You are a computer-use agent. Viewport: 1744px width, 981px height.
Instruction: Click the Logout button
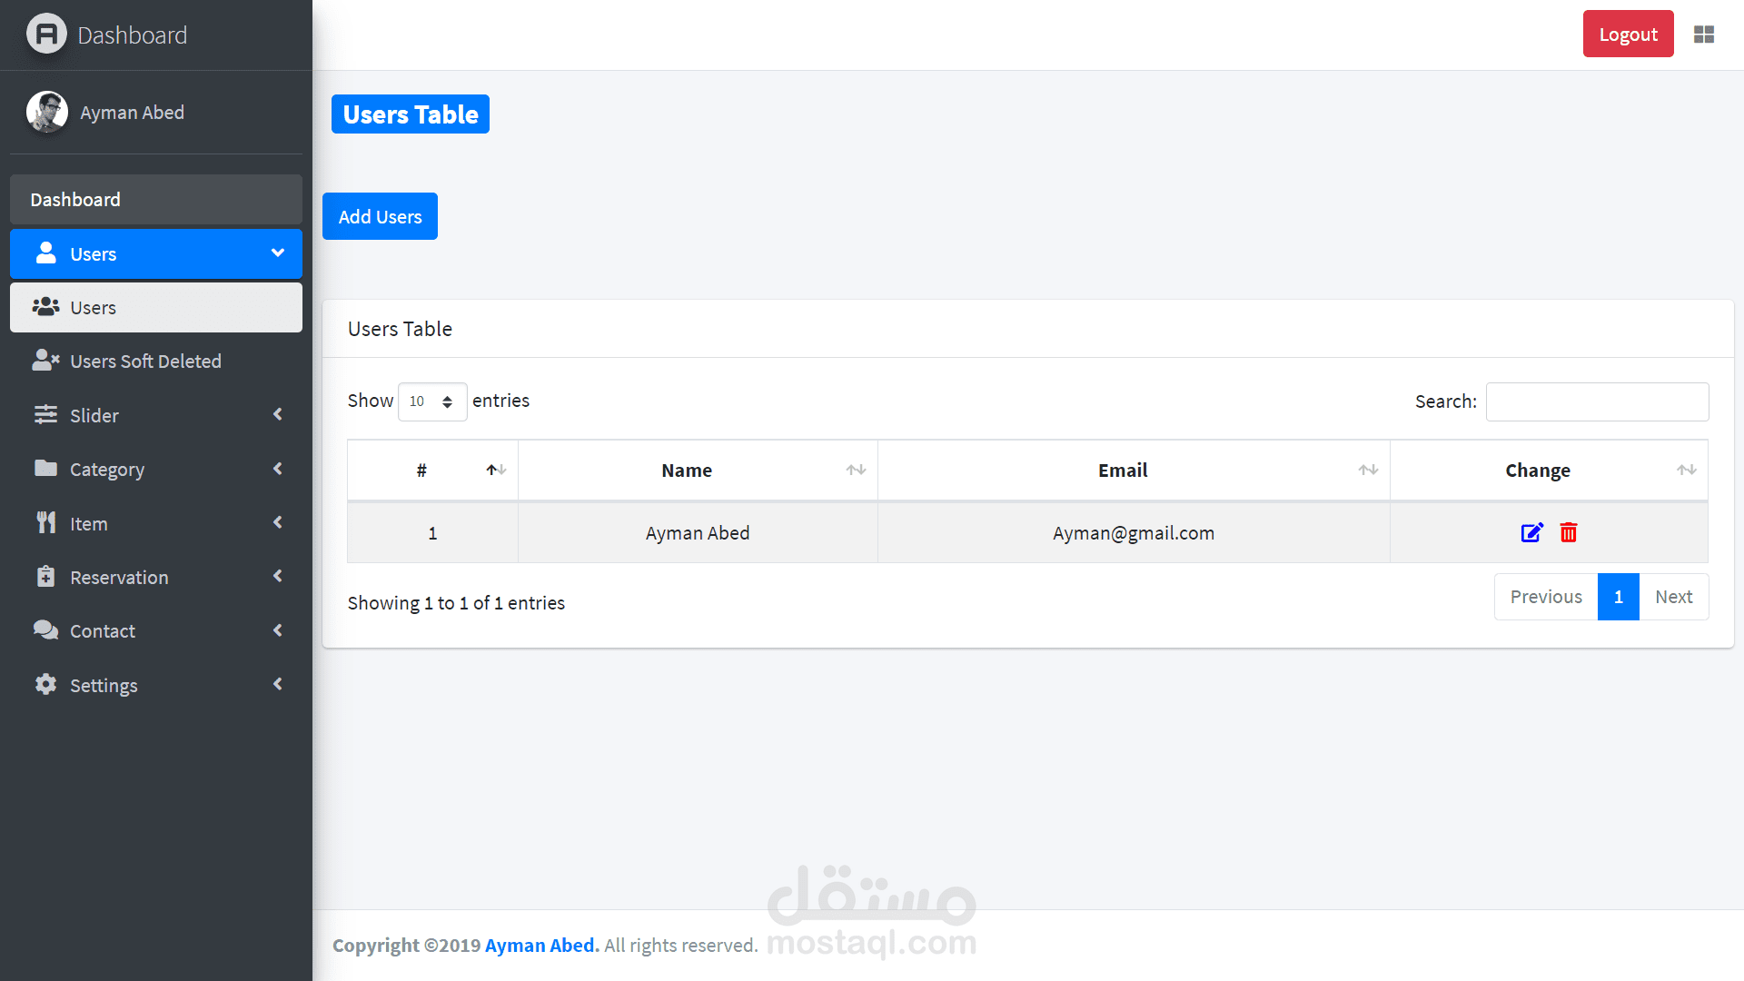[x=1628, y=35]
